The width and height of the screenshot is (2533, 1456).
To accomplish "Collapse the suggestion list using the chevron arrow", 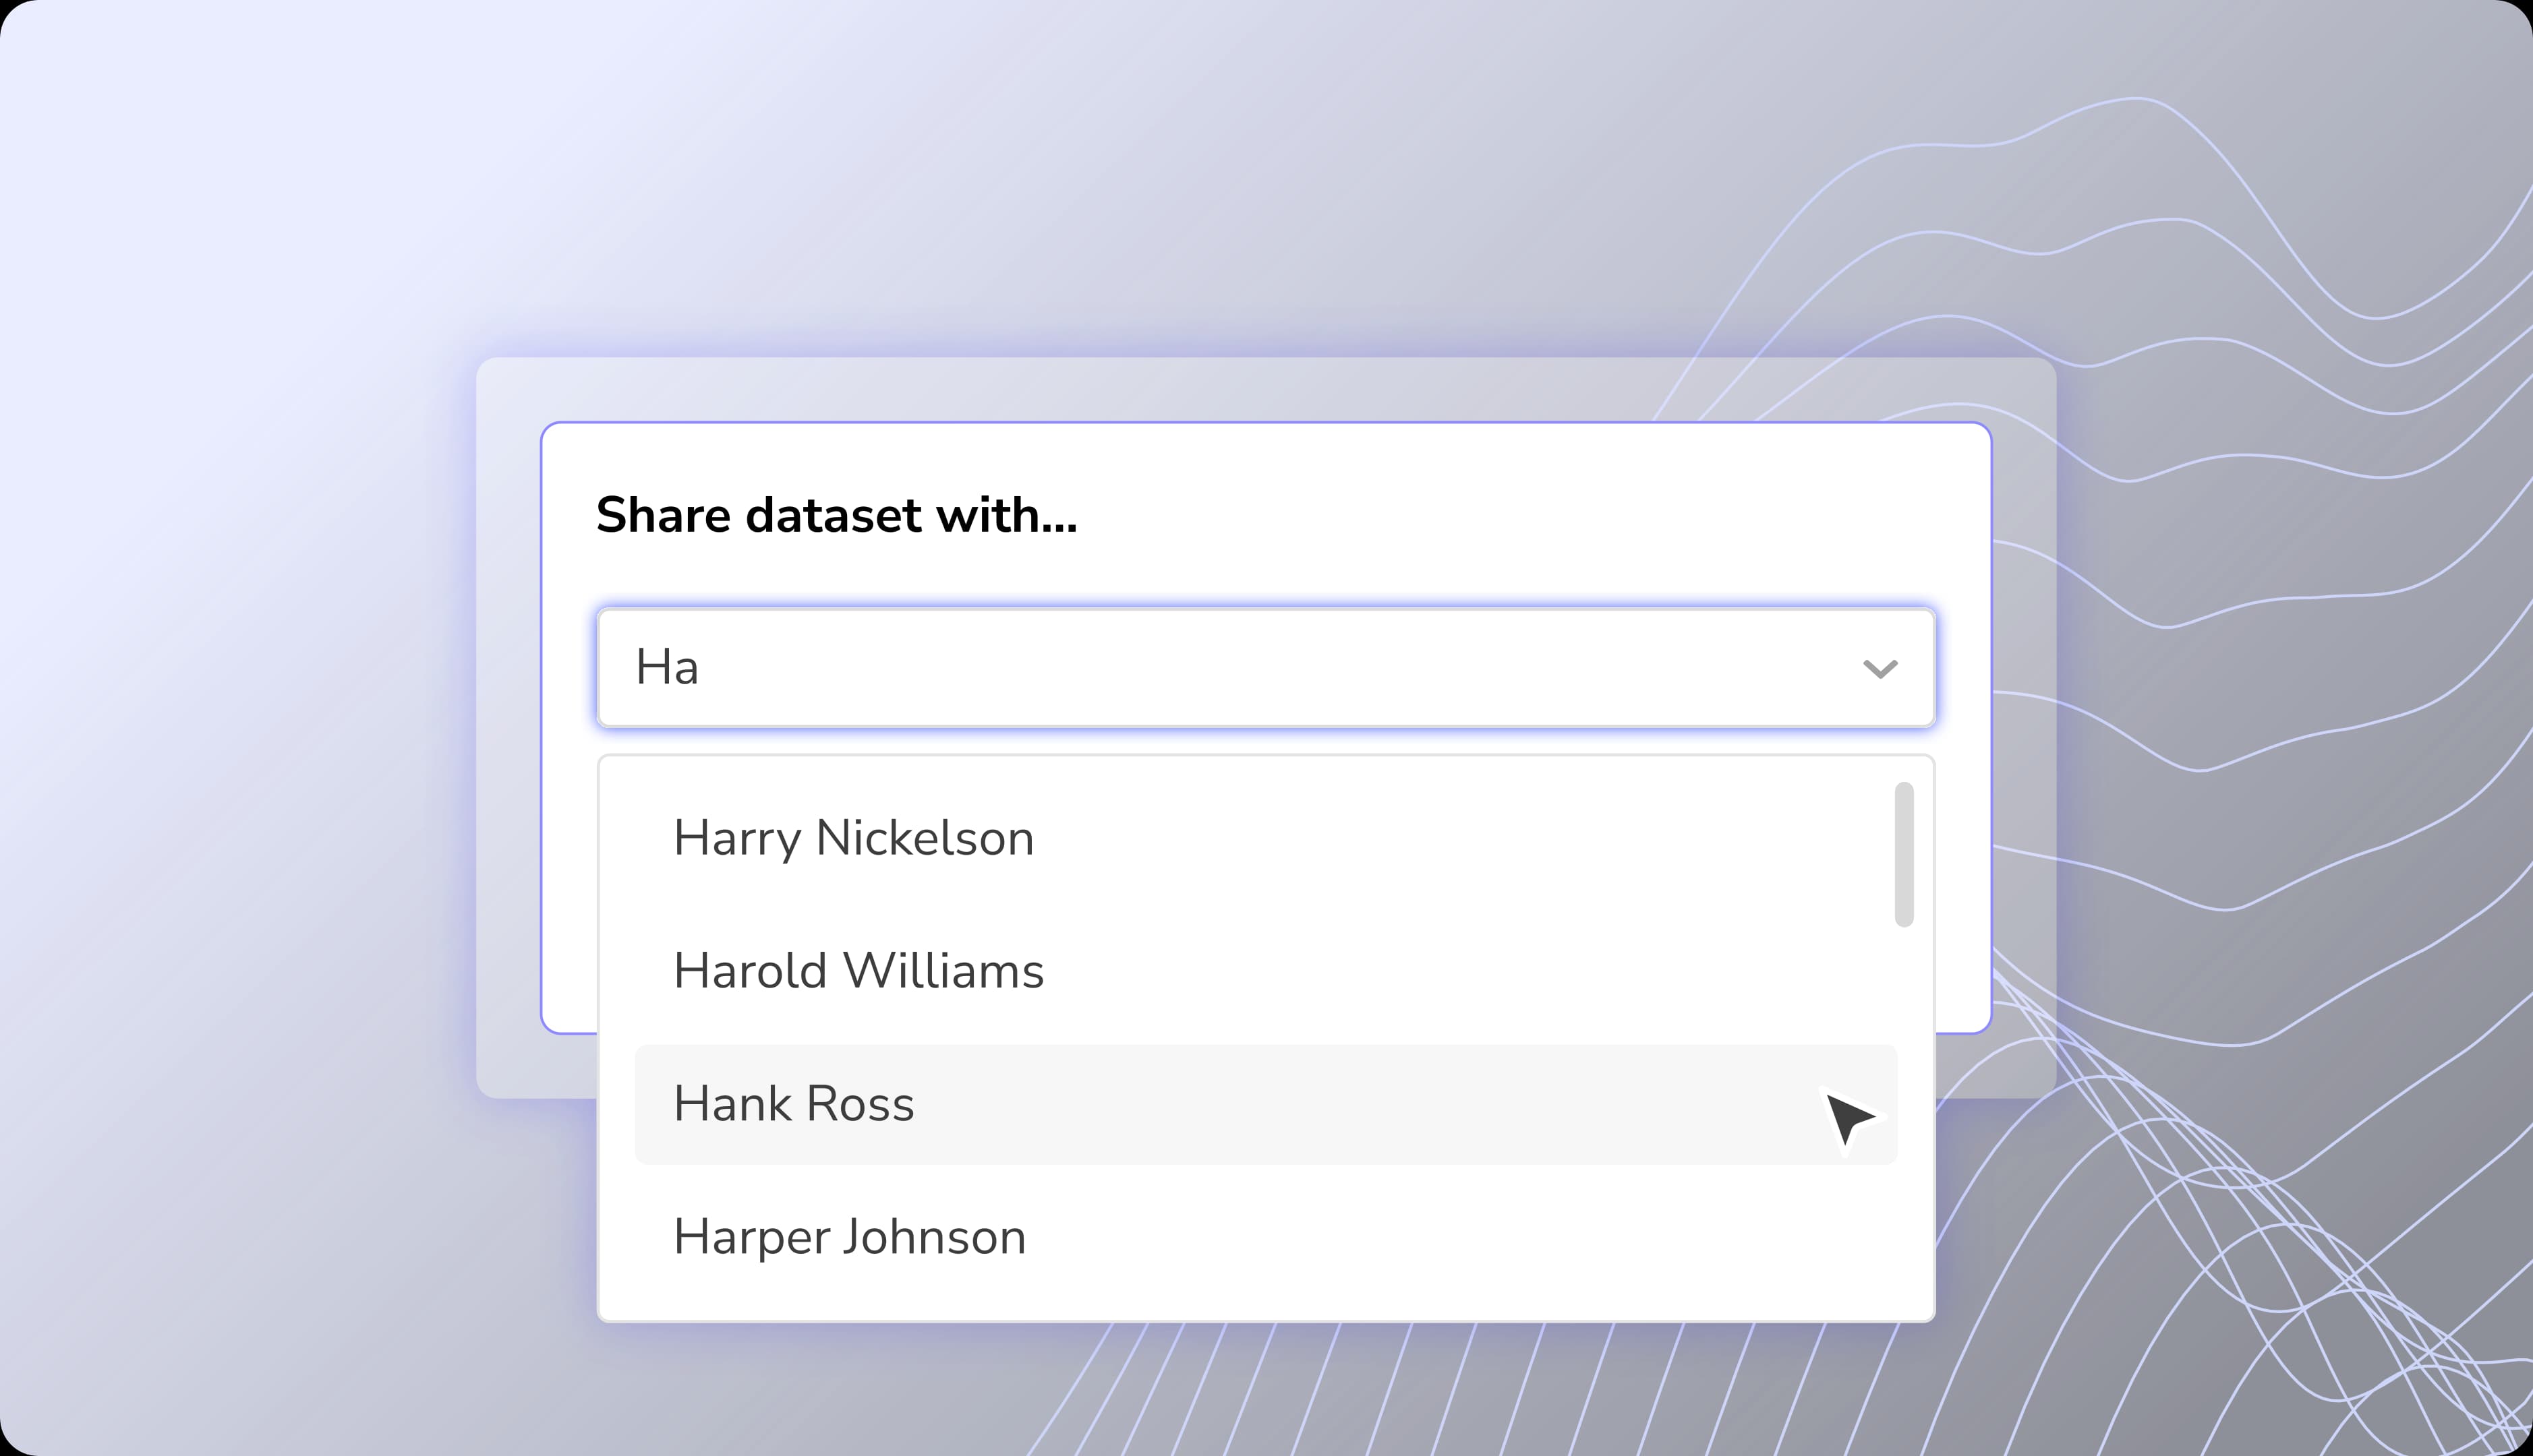I will coord(1880,668).
